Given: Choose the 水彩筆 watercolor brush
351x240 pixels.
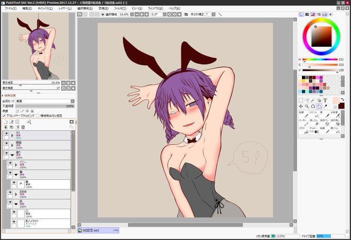Looking at the screenshot, I should pos(336,114).
